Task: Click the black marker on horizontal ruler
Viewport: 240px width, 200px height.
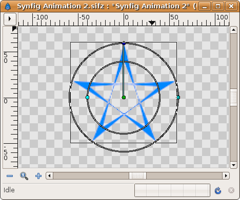Action: click(152, 23)
